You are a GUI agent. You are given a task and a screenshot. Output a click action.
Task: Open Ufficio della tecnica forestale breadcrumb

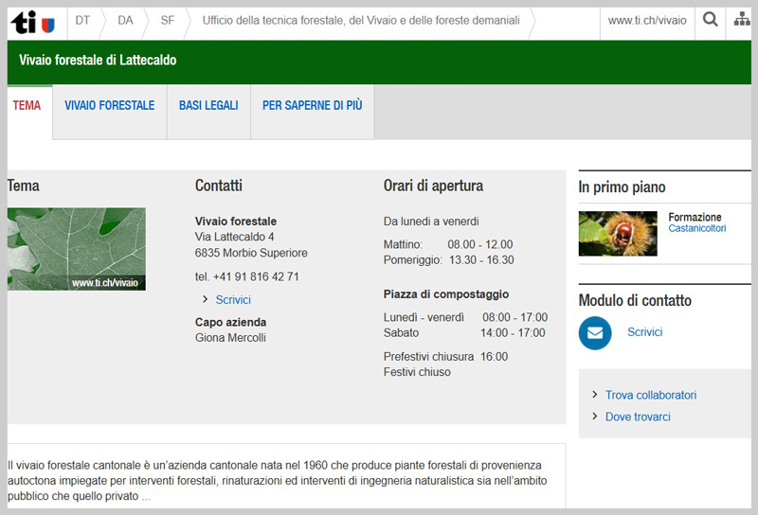(360, 20)
